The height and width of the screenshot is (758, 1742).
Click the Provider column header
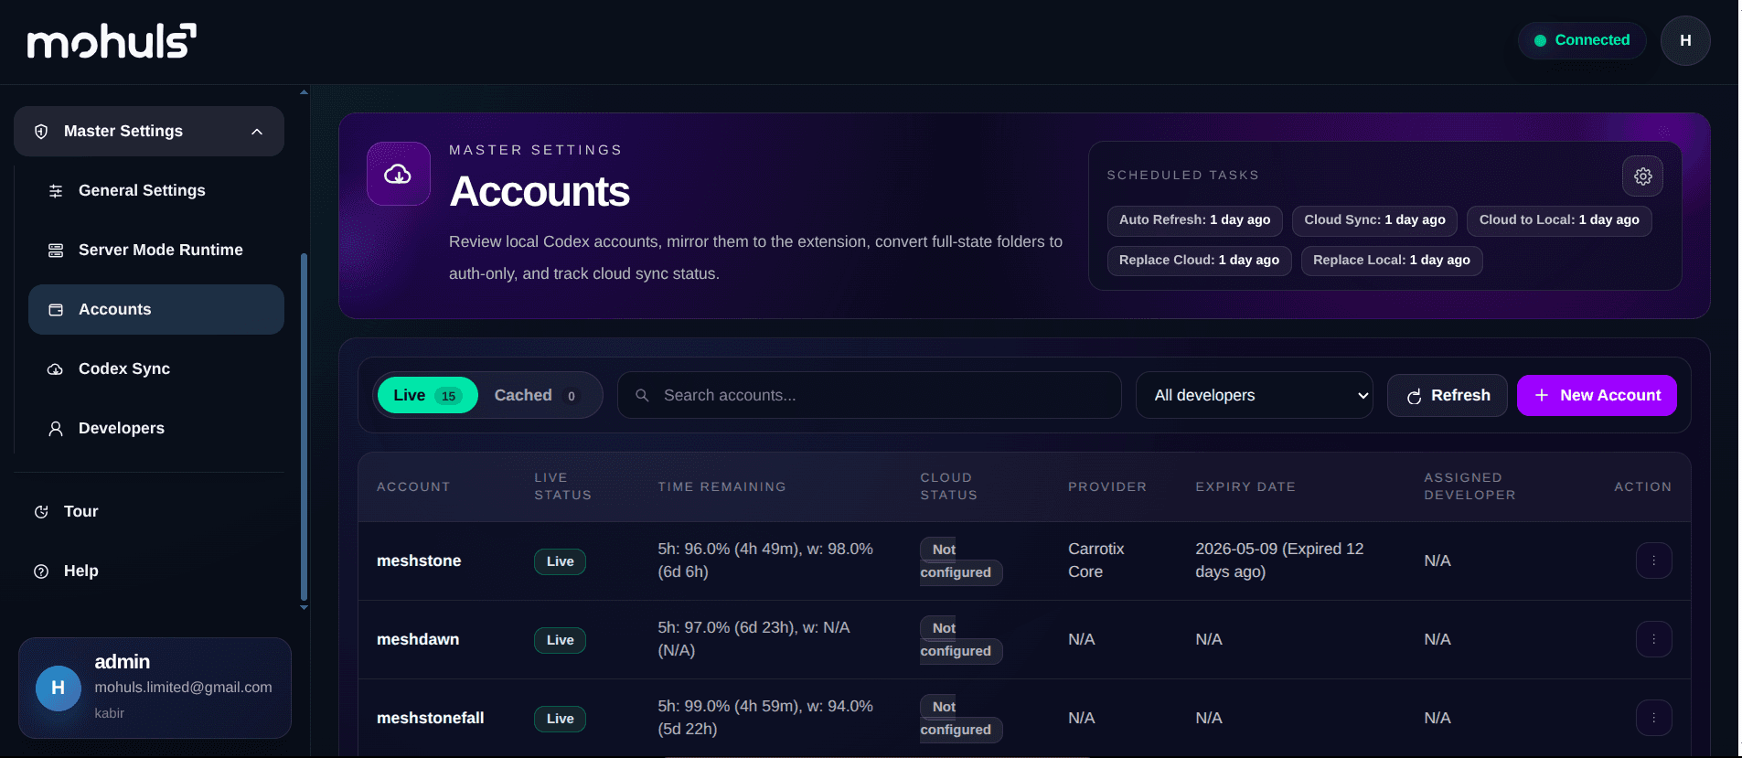pyautogui.click(x=1107, y=486)
